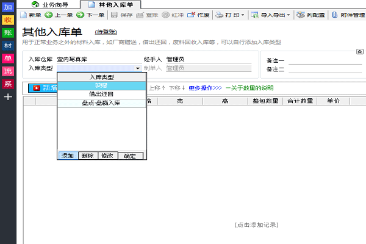Viewport: 366px width, 244px height.
Task: Select the 其他入库单 tab
Action: (x=111, y=5)
